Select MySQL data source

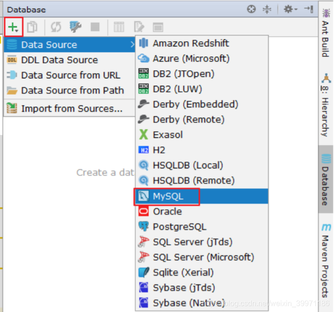point(202,196)
